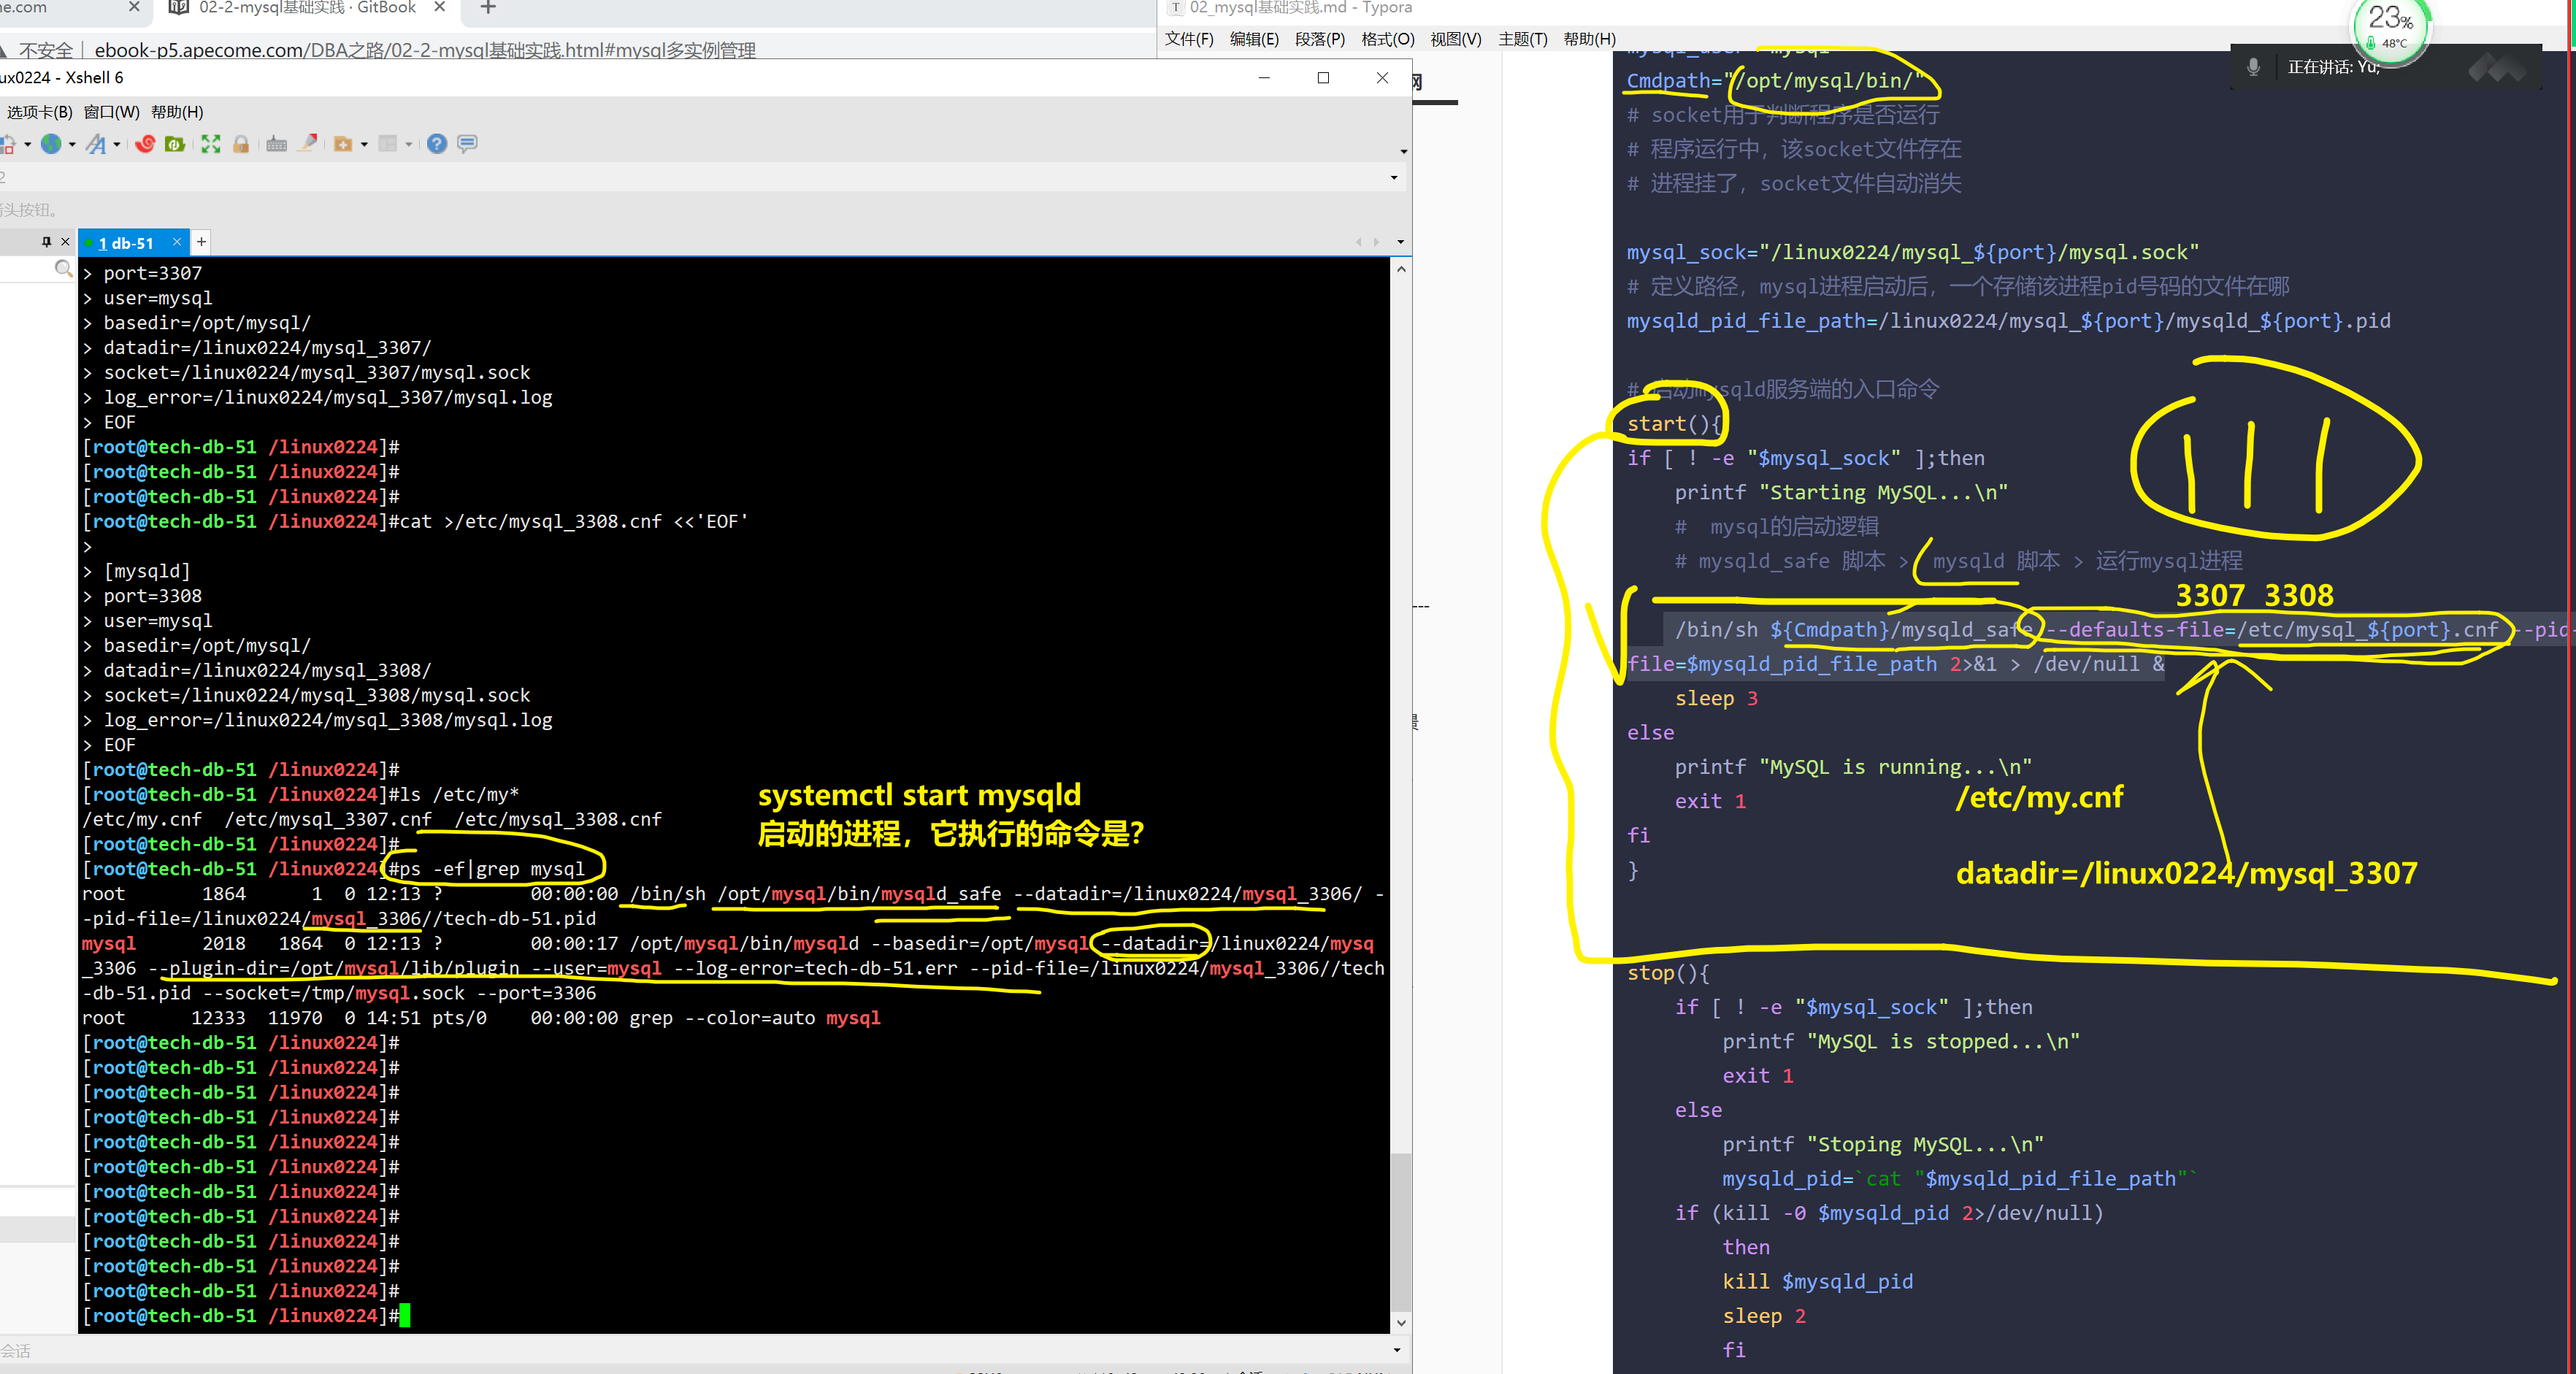Image resolution: width=2576 pixels, height=1374 pixels.
Task: Click the previous-tab left arrow
Action: [x=1358, y=242]
